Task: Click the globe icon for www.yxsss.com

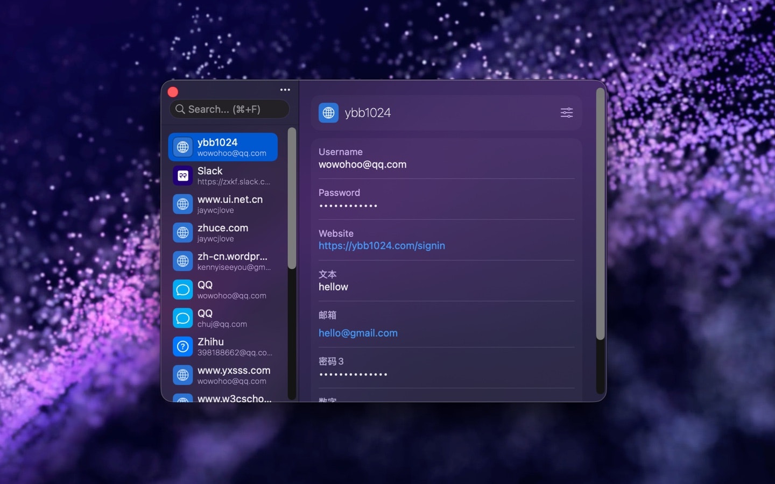Action: [x=183, y=375]
